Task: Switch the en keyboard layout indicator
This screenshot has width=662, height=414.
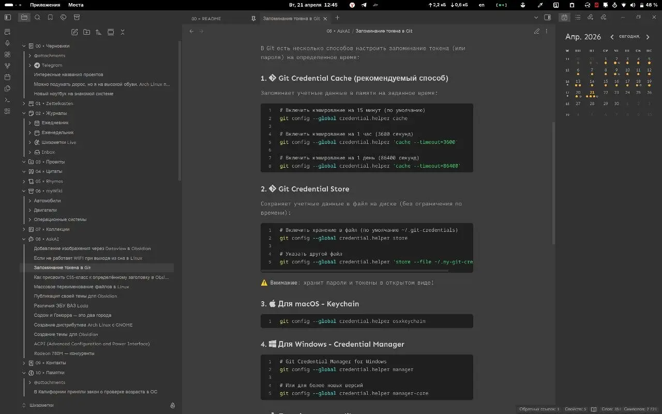Action: coord(482,5)
